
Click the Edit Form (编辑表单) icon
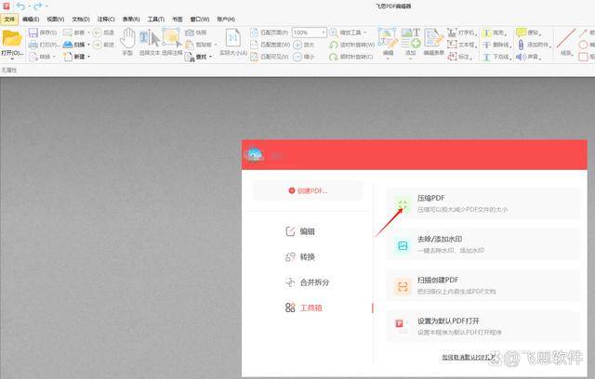pyautogui.click(x=434, y=38)
